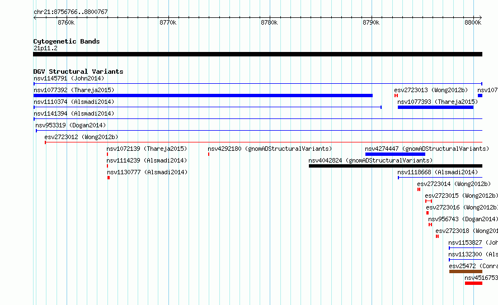
Task: Click nsv4292180 (gnomADStructuralVariants) label
Action: tap(270, 149)
